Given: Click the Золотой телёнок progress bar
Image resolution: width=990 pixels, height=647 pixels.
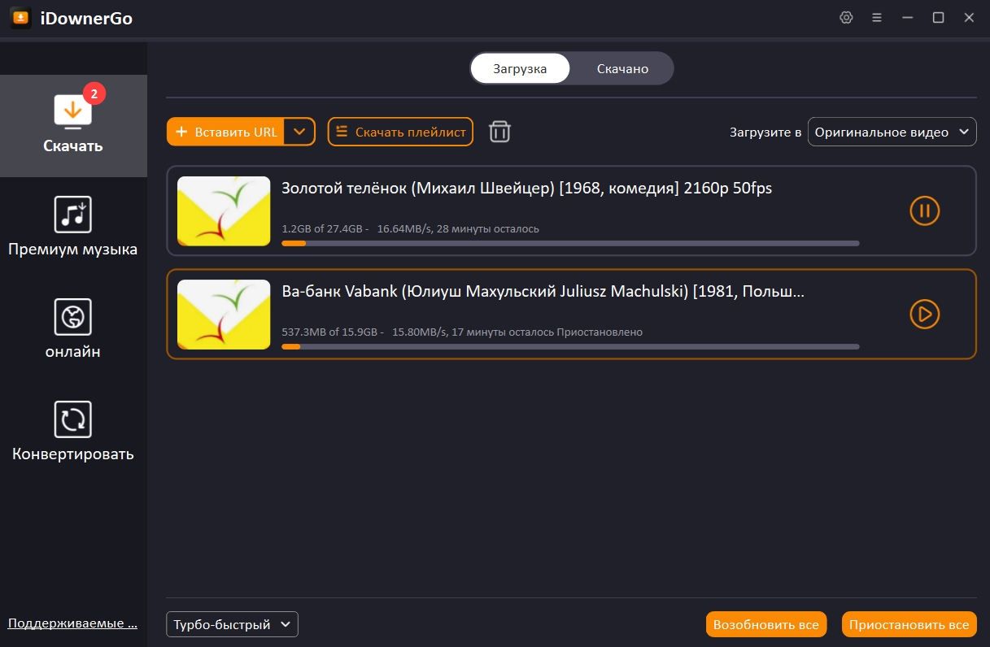Looking at the screenshot, I should [x=570, y=243].
